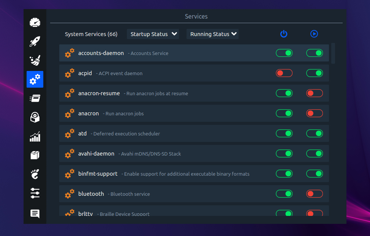Enable startup for the acpid service
Image resolution: width=370 pixels, height=236 pixels.
[284, 73]
